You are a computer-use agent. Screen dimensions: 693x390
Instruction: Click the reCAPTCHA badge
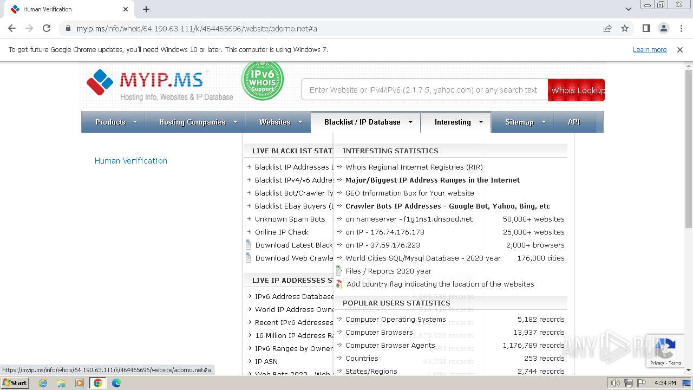pyautogui.click(x=665, y=351)
